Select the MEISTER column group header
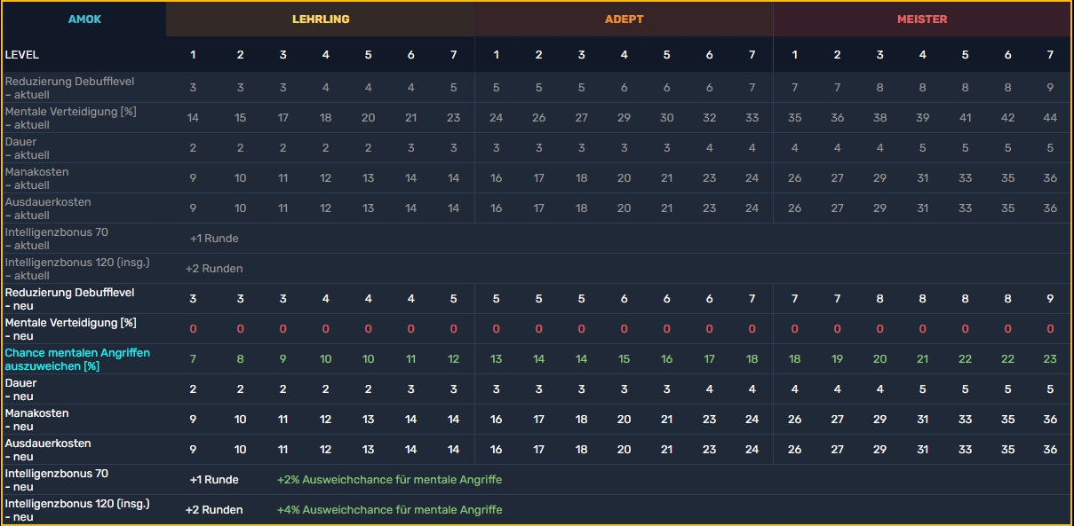Image resolution: width=1074 pixels, height=526 pixels. [922, 19]
